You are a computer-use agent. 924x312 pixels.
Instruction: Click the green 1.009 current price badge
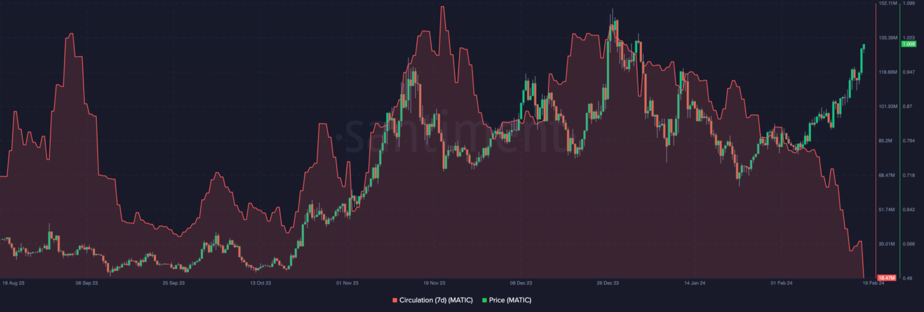point(908,44)
